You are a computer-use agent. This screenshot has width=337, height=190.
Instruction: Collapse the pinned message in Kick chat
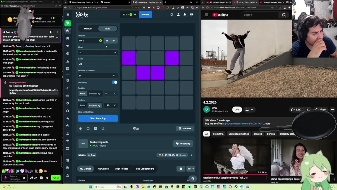pyautogui.click(x=57, y=38)
